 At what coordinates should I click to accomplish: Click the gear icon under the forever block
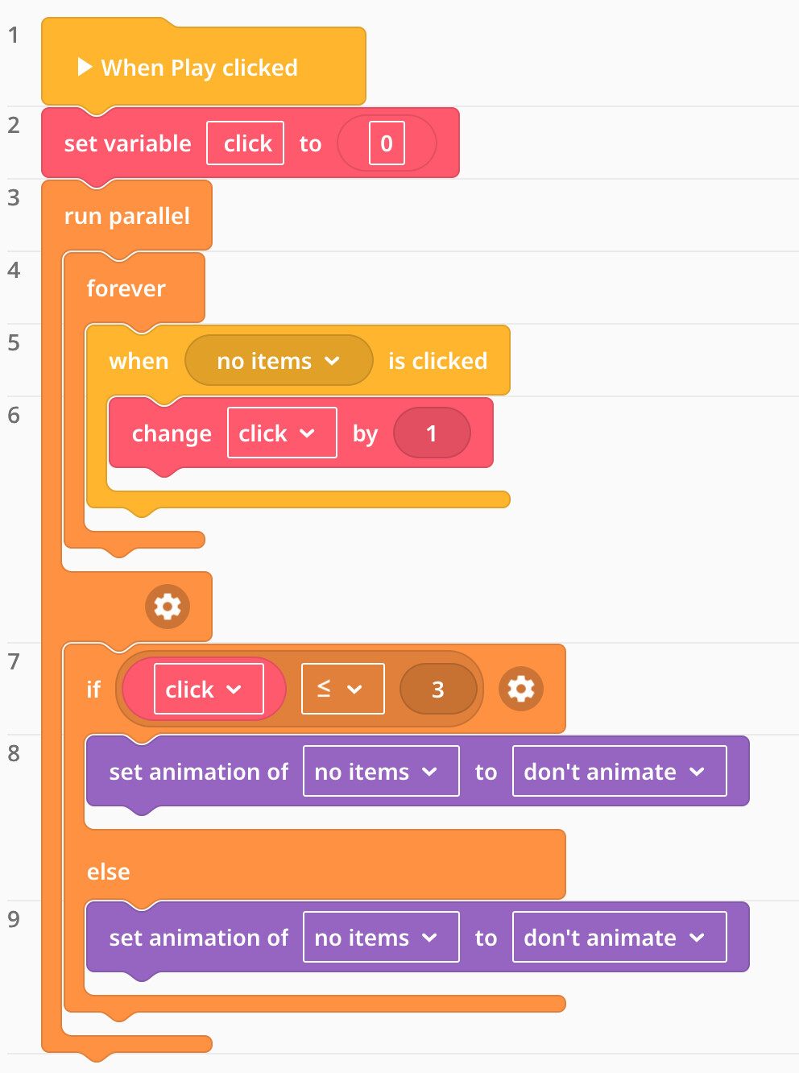point(168,607)
